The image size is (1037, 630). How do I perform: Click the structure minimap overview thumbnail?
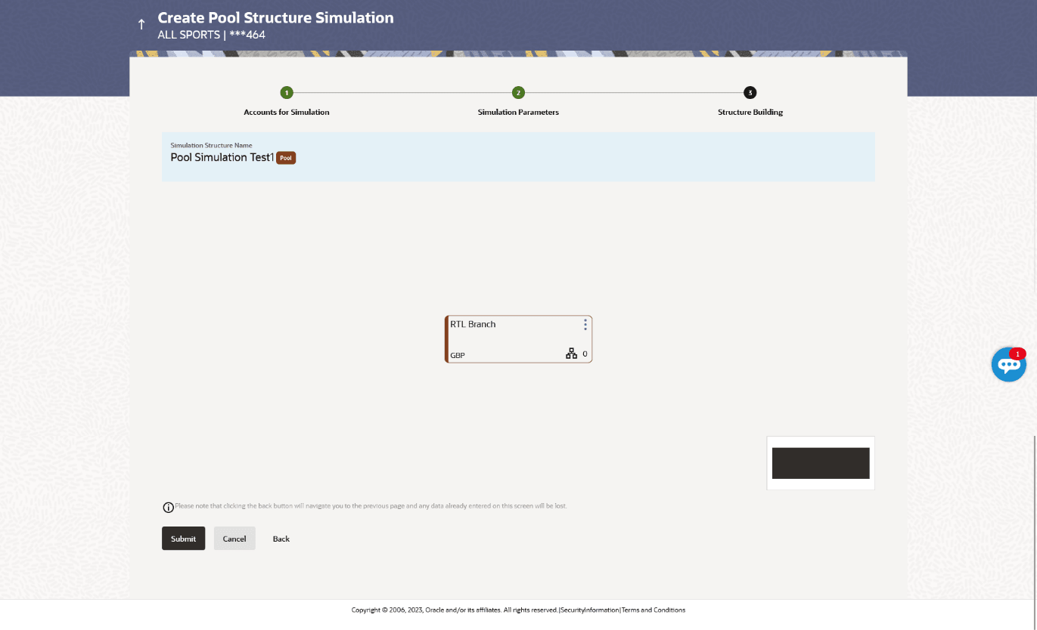point(821,463)
